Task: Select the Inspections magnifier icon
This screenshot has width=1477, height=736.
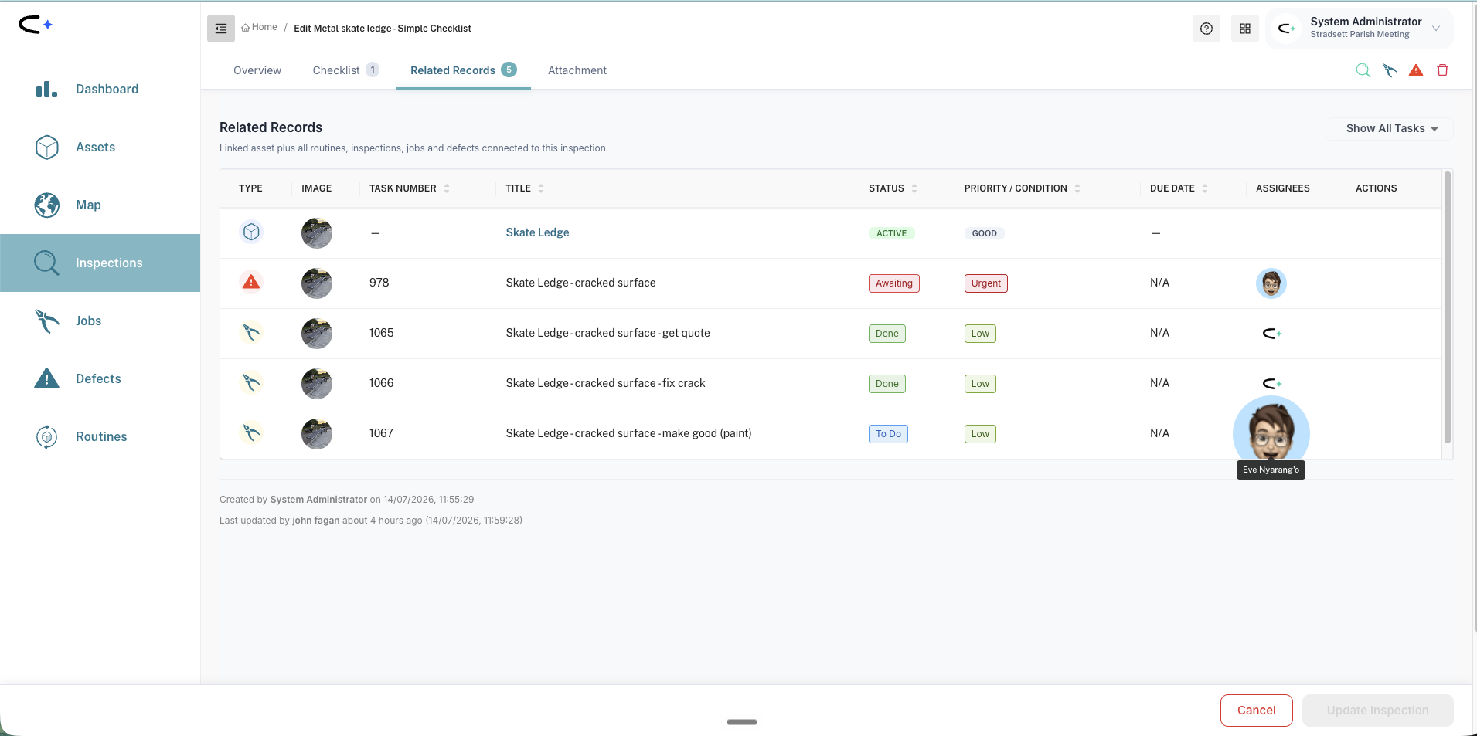Action: 46,263
